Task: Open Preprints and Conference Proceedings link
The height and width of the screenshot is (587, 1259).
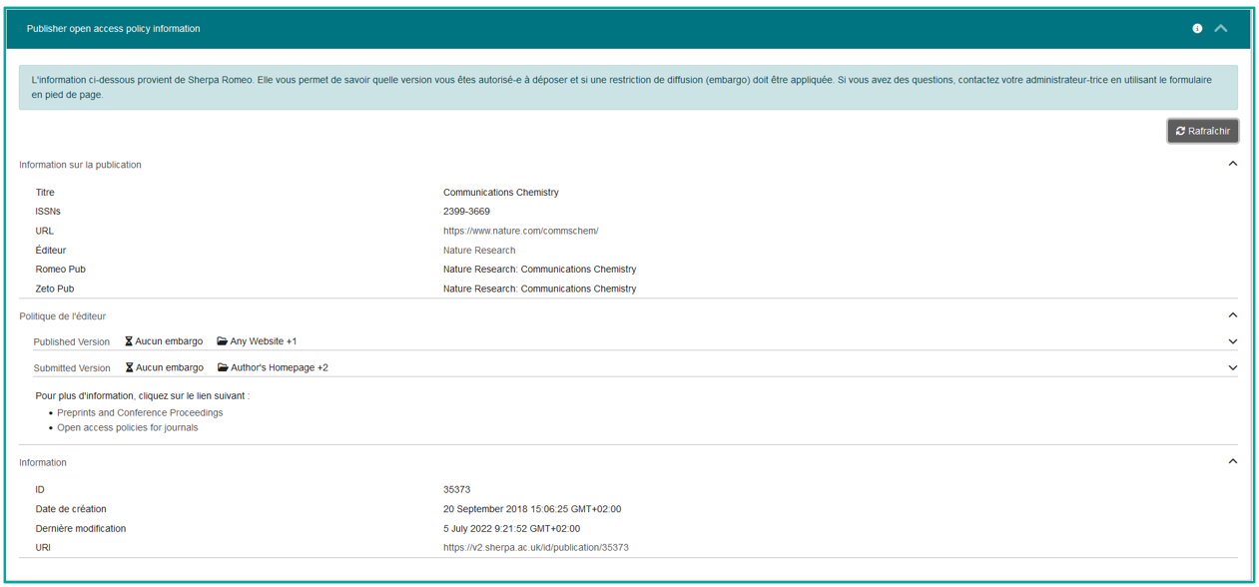Action: click(x=140, y=412)
